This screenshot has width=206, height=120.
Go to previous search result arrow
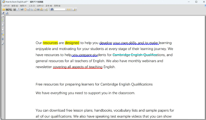click(67, 9)
